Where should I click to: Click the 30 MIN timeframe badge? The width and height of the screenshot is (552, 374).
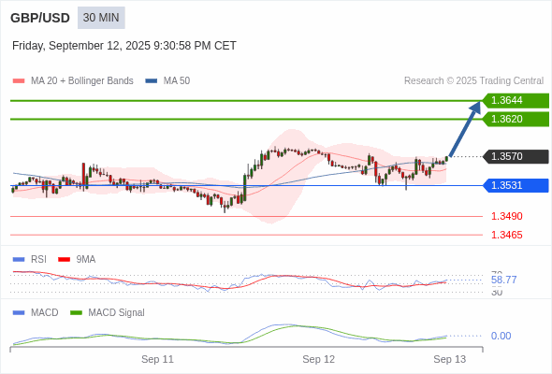click(101, 18)
